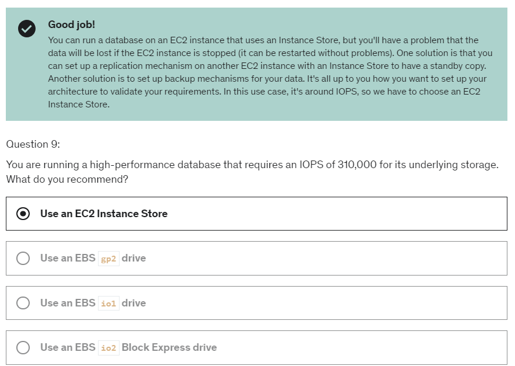This screenshot has width=515, height=366.
Task: Click the Block Express drive label text
Action: [x=169, y=347]
